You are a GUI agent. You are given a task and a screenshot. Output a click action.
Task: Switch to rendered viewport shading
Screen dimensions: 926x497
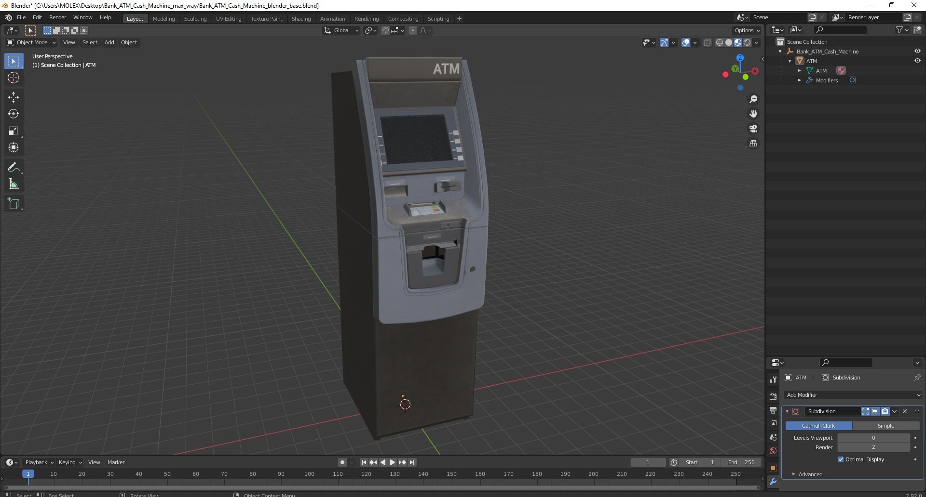747,42
